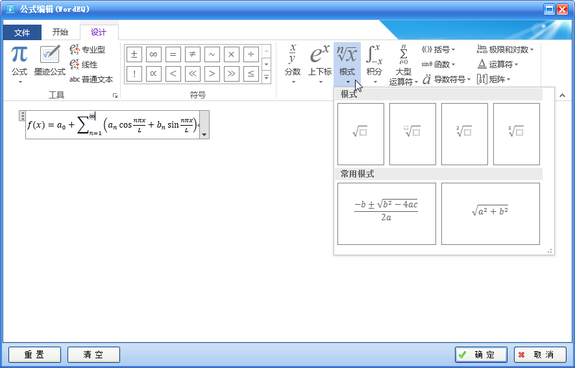Click the 重置 reset button
This screenshot has height=368, width=575.
pyautogui.click(x=34, y=354)
